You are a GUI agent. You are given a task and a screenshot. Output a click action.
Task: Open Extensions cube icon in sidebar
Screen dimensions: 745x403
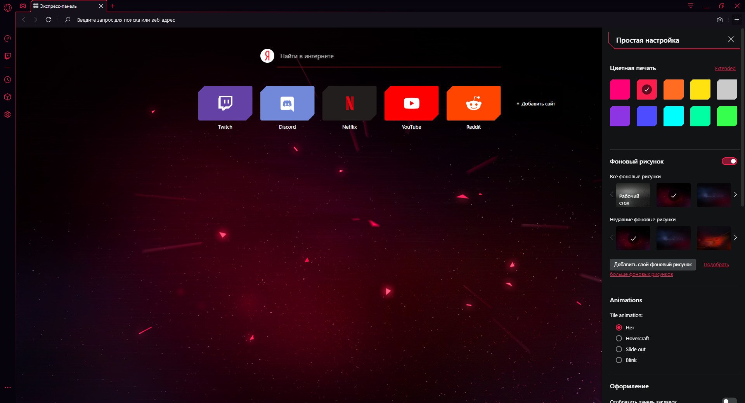(7, 97)
